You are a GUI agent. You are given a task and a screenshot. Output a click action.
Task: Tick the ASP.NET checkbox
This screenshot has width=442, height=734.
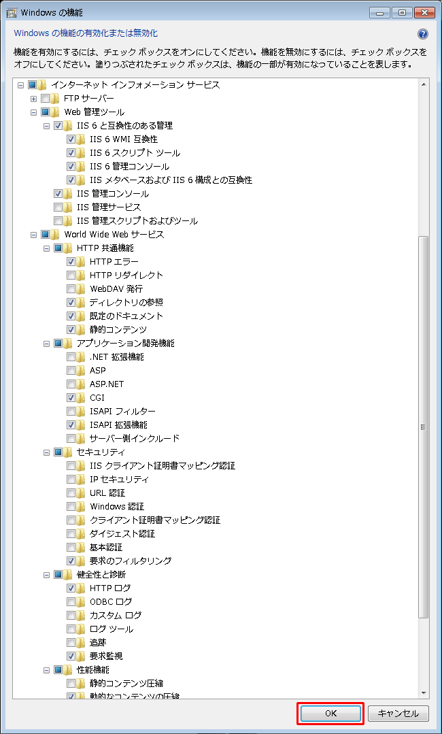click(x=71, y=384)
